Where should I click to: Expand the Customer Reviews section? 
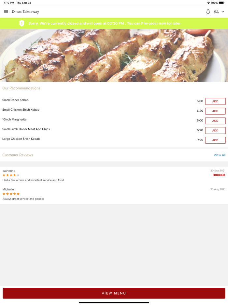[x=18, y=155]
